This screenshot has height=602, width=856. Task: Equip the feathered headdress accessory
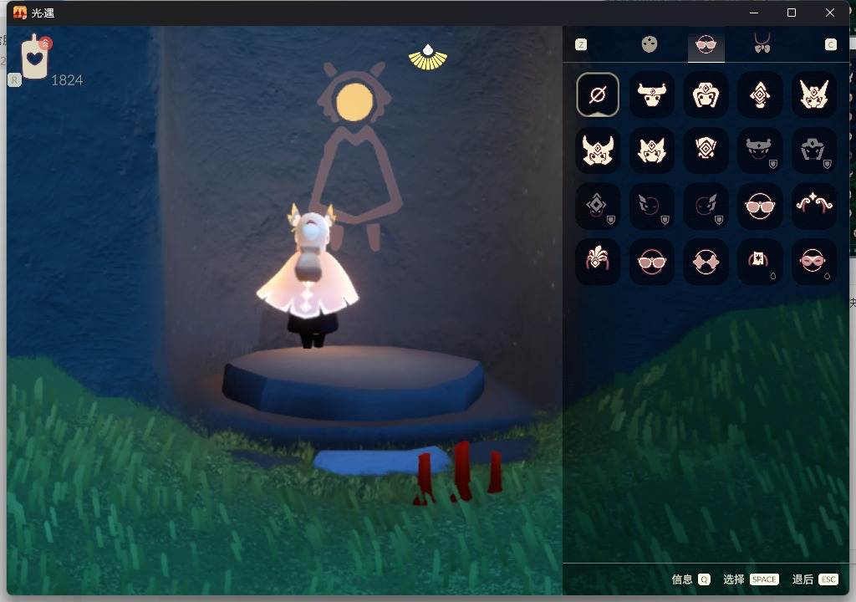click(598, 261)
